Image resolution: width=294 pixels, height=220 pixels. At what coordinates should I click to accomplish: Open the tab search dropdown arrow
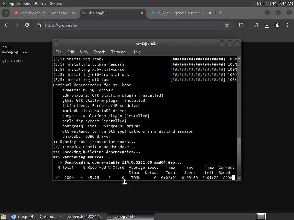[6, 13]
